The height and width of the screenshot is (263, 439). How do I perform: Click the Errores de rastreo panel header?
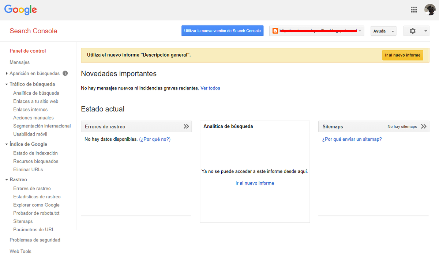[136, 126]
